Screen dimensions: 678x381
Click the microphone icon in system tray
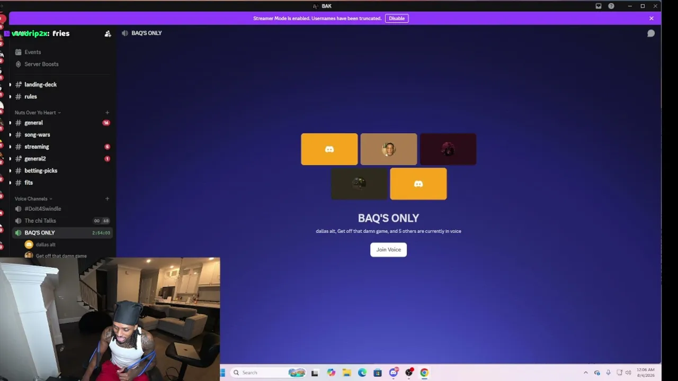tap(608, 373)
